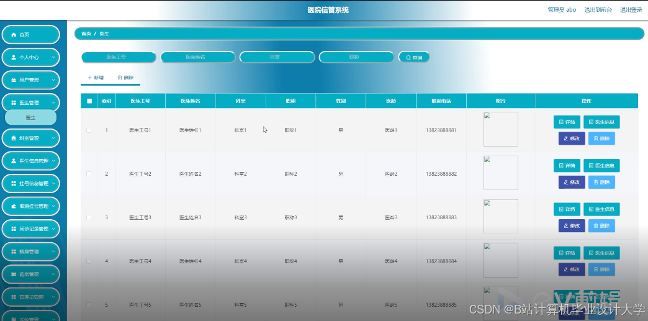
Task: Click the cell 医生姓名1
Action: (190, 130)
